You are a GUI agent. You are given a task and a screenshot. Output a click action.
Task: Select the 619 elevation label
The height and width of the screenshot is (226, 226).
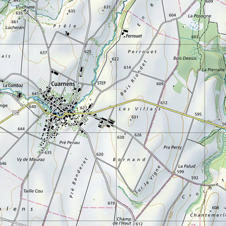tap(111, 203)
